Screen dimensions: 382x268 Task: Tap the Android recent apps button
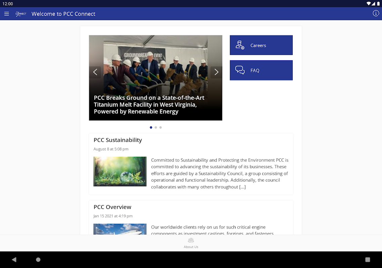click(368, 260)
